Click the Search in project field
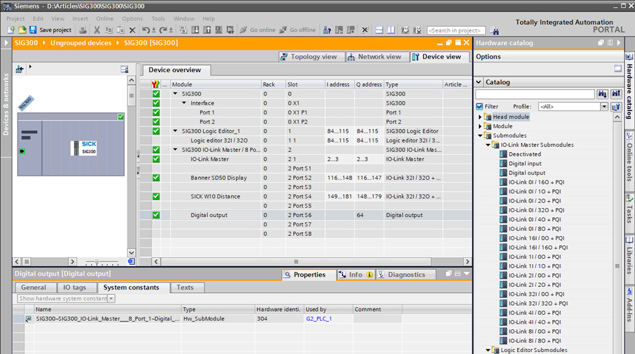 tap(456, 31)
